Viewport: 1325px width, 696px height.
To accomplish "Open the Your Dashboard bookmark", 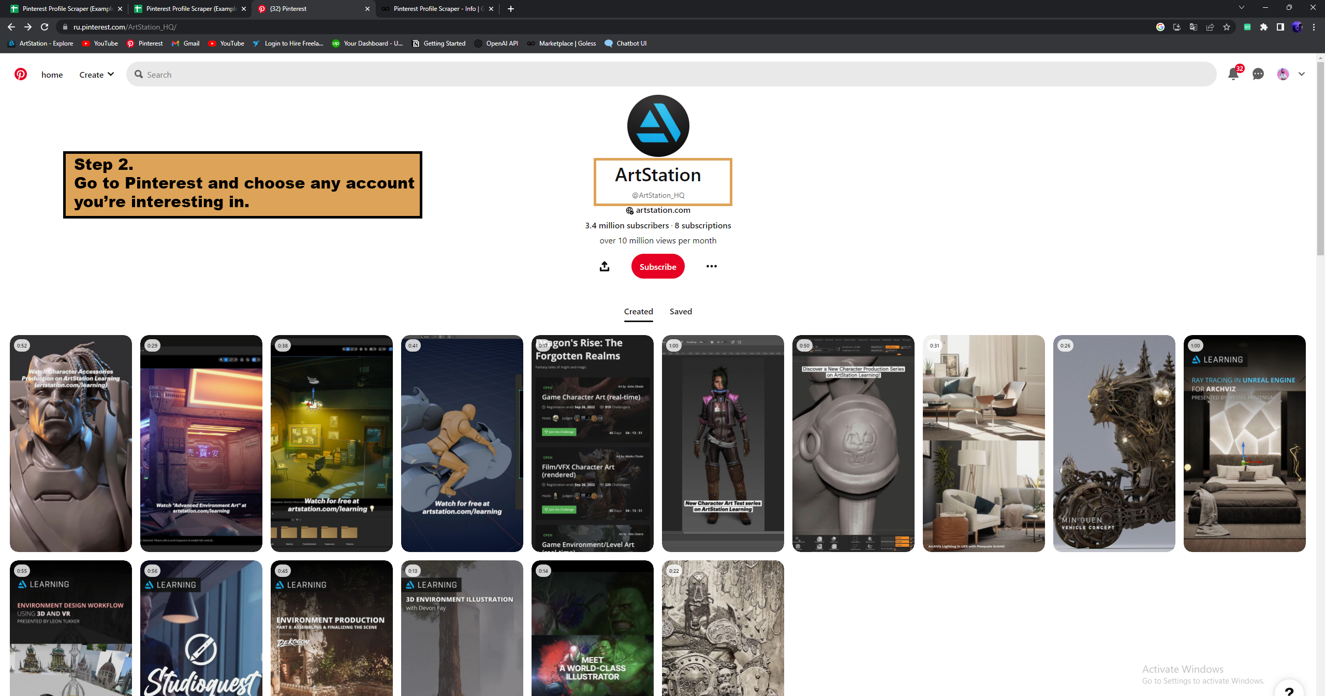I will (x=367, y=44).
